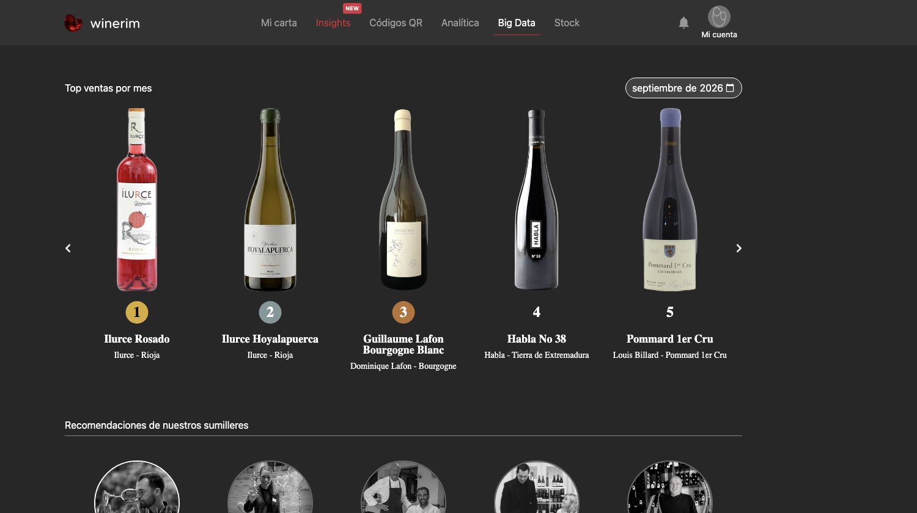The width and height of the screenshot is (917, 513).
Task: Go to Códigos QR section
Action: [x=396, y=23]
